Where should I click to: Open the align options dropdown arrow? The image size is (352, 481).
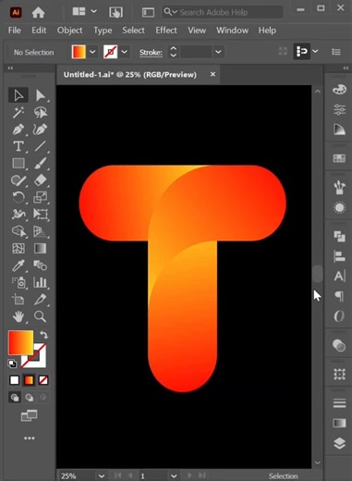click(315, 51)
